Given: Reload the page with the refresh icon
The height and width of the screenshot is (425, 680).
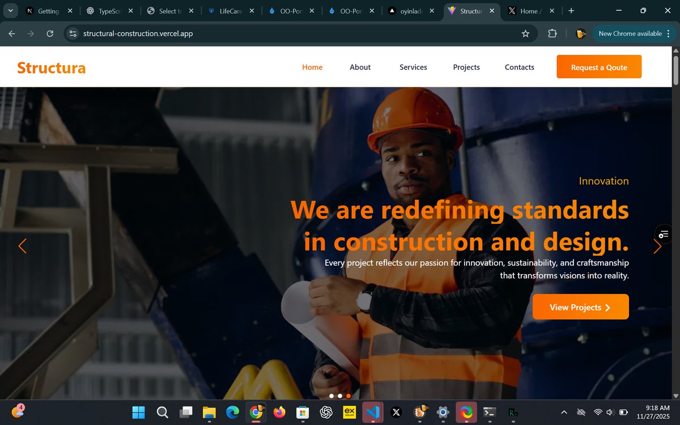Looking at the screenshot, I should click(50, 33).
